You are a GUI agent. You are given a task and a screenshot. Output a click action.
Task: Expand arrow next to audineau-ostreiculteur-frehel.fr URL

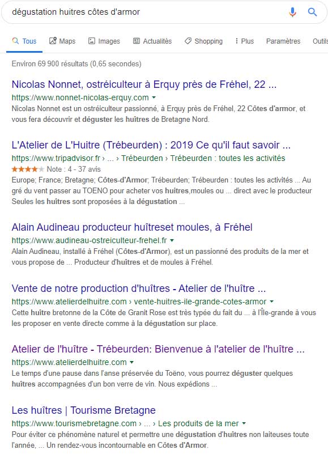[x=172, y=240]
